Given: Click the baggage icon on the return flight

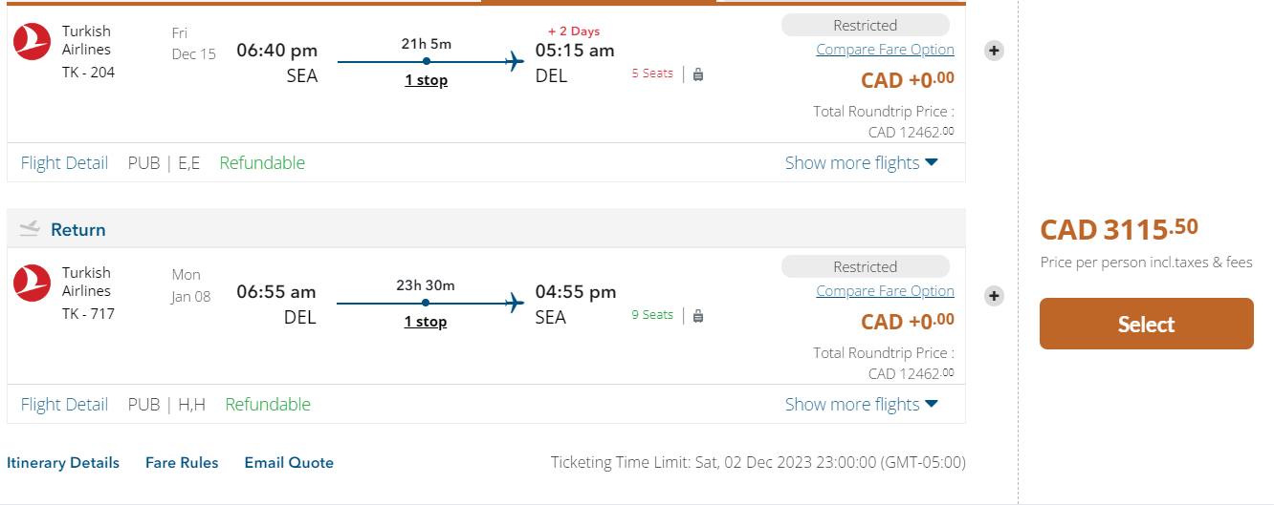Looking at the screenshot, I should click(x=698, y=315).
